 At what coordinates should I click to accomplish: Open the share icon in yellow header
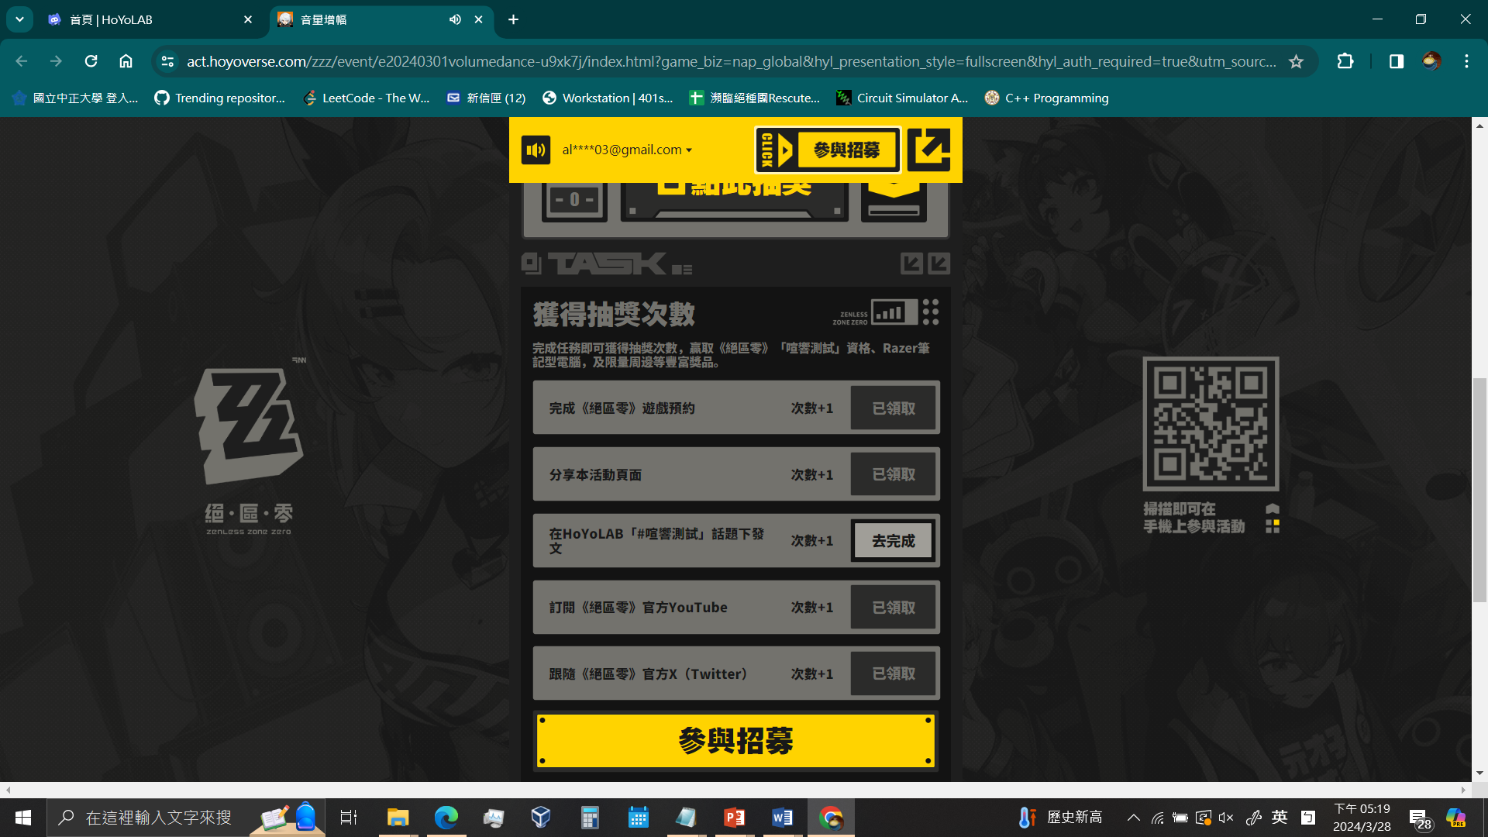click(928, 150)
